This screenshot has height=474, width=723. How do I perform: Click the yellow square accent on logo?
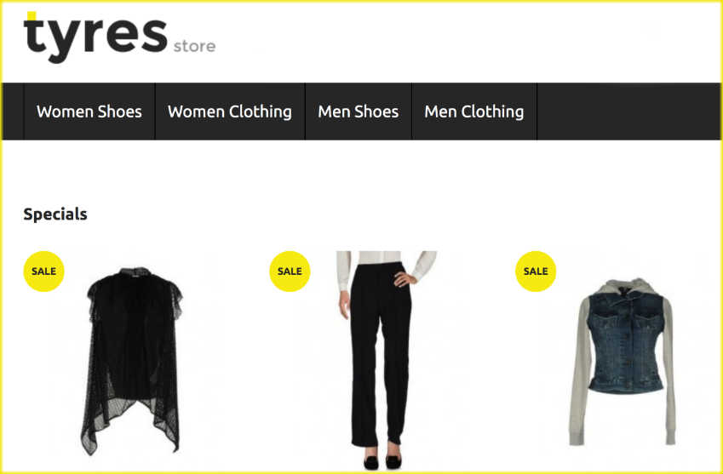click(x=32, y=16)
